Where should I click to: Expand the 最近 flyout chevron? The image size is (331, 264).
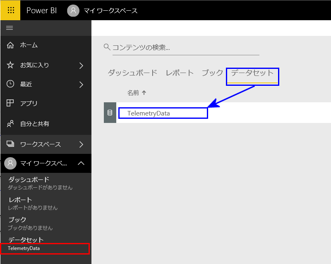click(x=81, y=85)
